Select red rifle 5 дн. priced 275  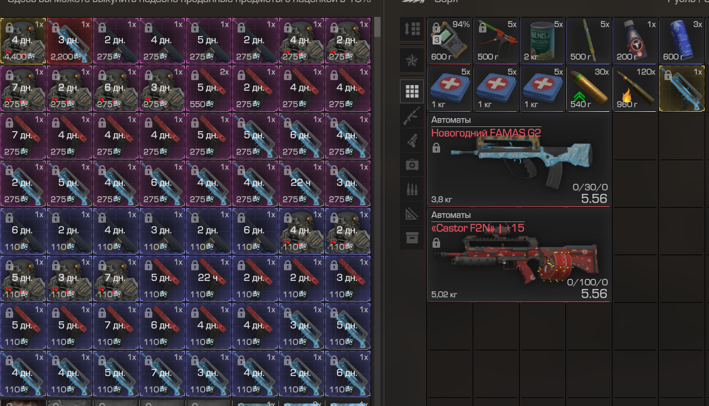(209, 136)
